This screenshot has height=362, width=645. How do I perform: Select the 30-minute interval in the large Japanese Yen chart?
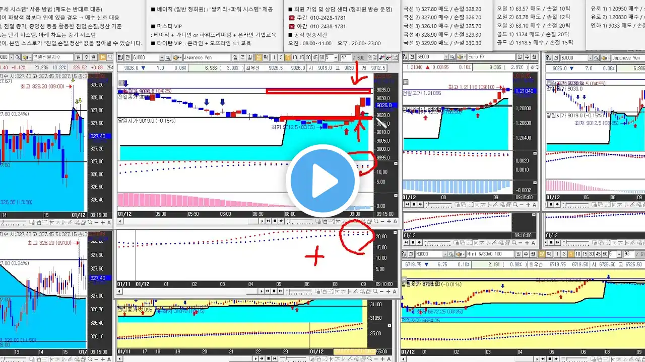pos(308,58)
